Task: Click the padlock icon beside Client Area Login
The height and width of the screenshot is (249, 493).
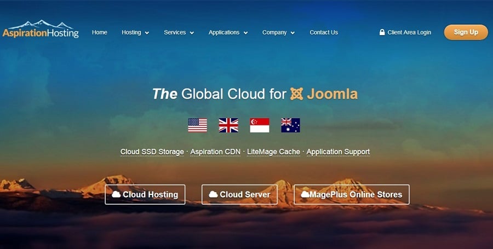Action: (382, 32)
